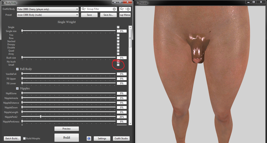The height and width of the screenshot is (143, 267).
Task: Toggle the Single checkbox
Action: (x=118, y=27)
